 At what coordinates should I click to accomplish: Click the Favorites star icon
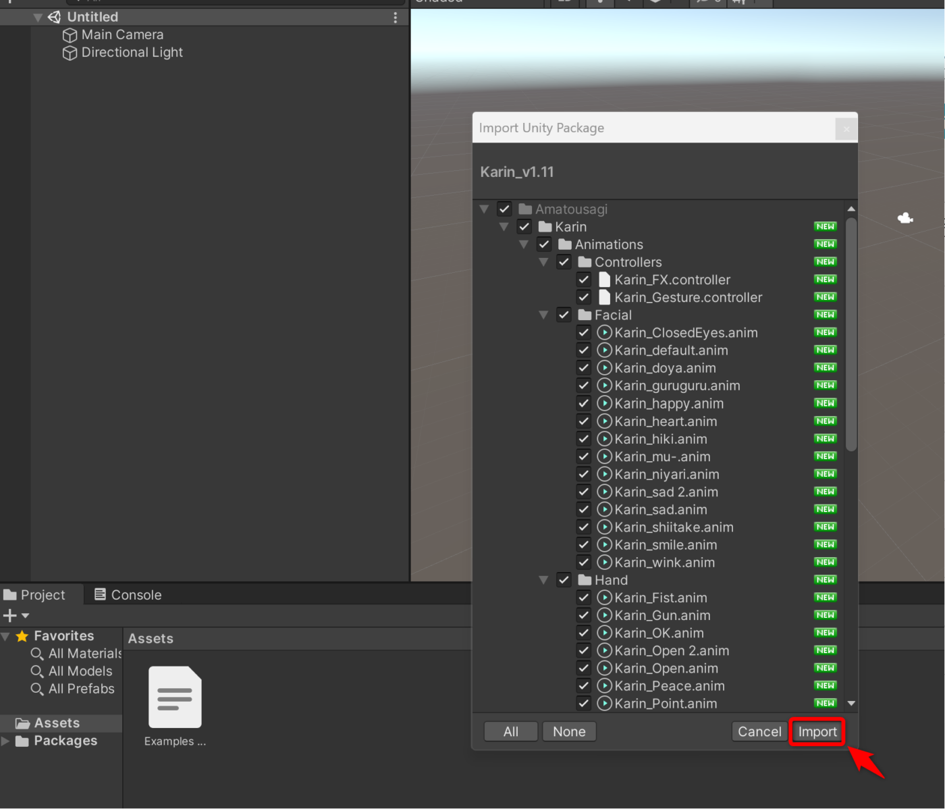22,636
